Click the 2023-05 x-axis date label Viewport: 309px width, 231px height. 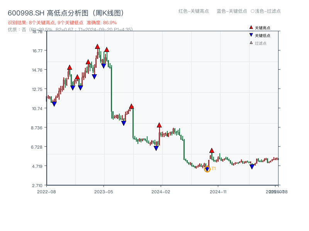pyautogui.click(x=104, y=191)
